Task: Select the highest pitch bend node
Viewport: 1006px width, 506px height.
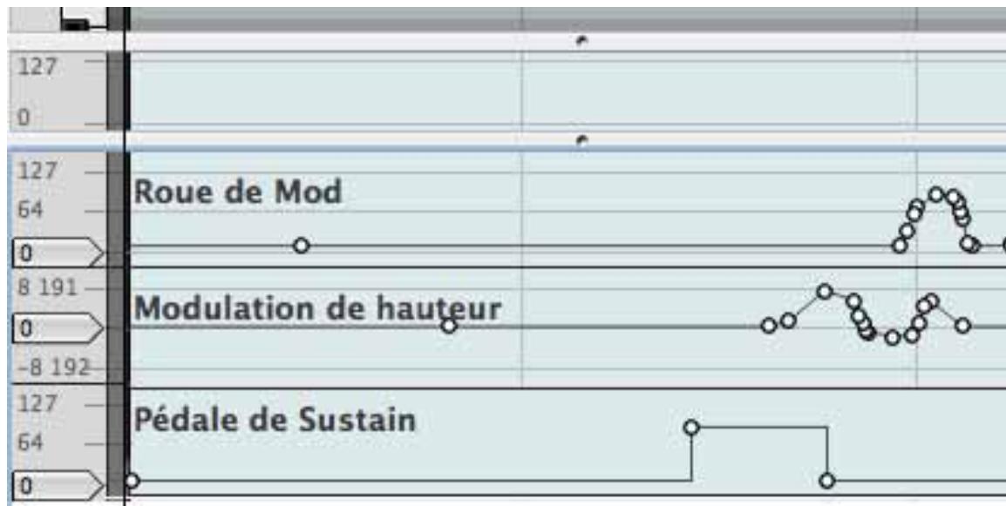Action: coord(825,289)
